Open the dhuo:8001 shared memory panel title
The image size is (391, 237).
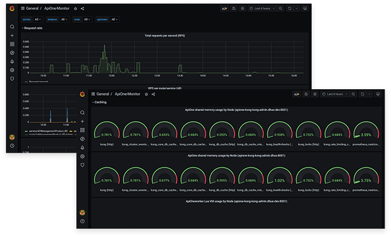pyautogui.click(x=236, y=155)
